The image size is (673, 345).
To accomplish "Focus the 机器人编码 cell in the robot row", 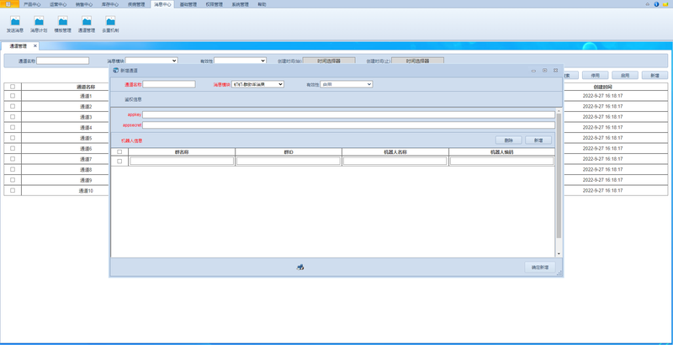I will [x=501, y=161].
